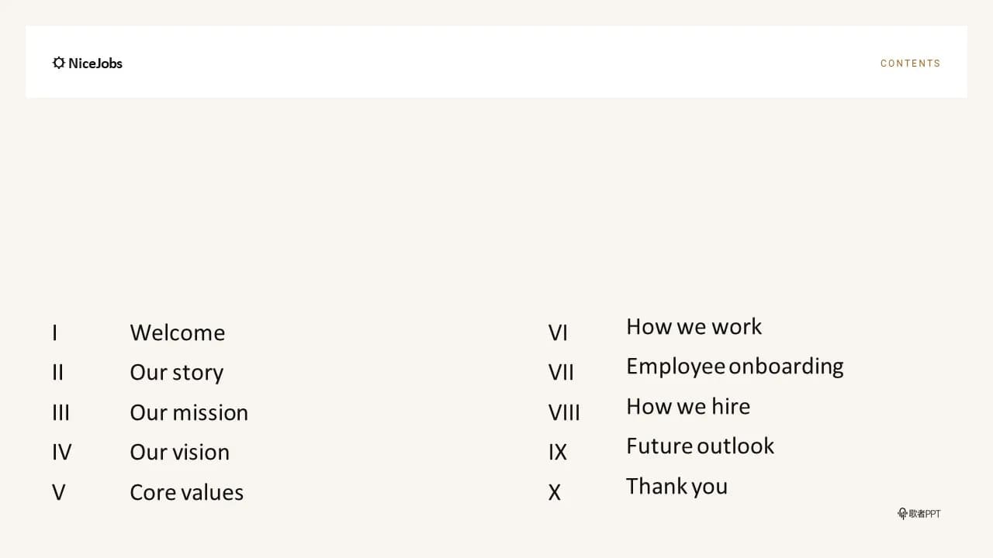Open the Core values section
This screenshot has width=993, height=558.
click(x=187, y=492)
